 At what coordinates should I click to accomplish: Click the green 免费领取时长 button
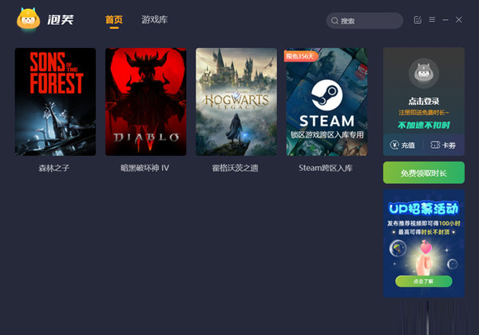tap(423, 173)
